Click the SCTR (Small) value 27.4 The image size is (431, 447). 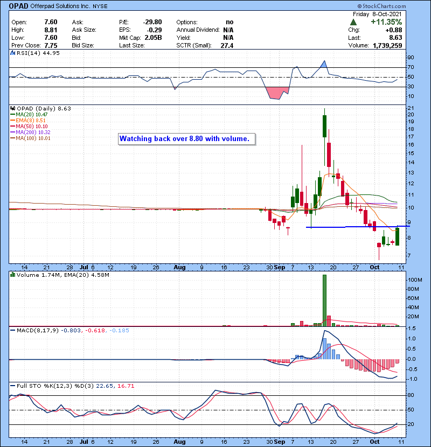click(227, 45)
